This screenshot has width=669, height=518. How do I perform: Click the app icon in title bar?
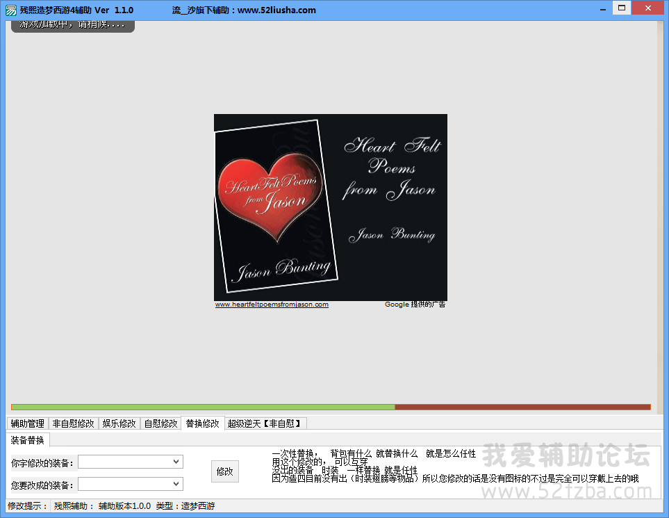(10, 10)
